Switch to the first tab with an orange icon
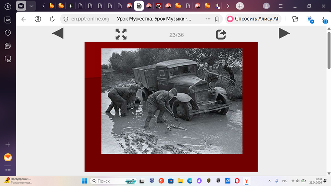 click(x=52, y=6)
